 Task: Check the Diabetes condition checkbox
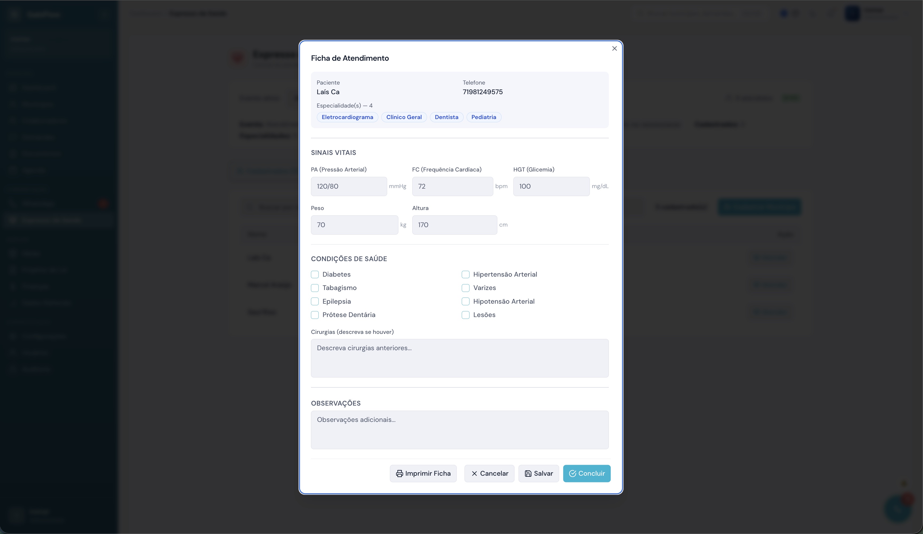coord(315,274)
